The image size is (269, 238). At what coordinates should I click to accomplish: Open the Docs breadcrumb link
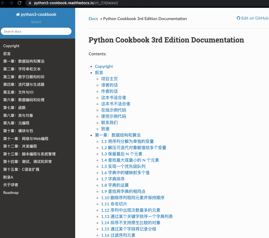pos(93,19)
